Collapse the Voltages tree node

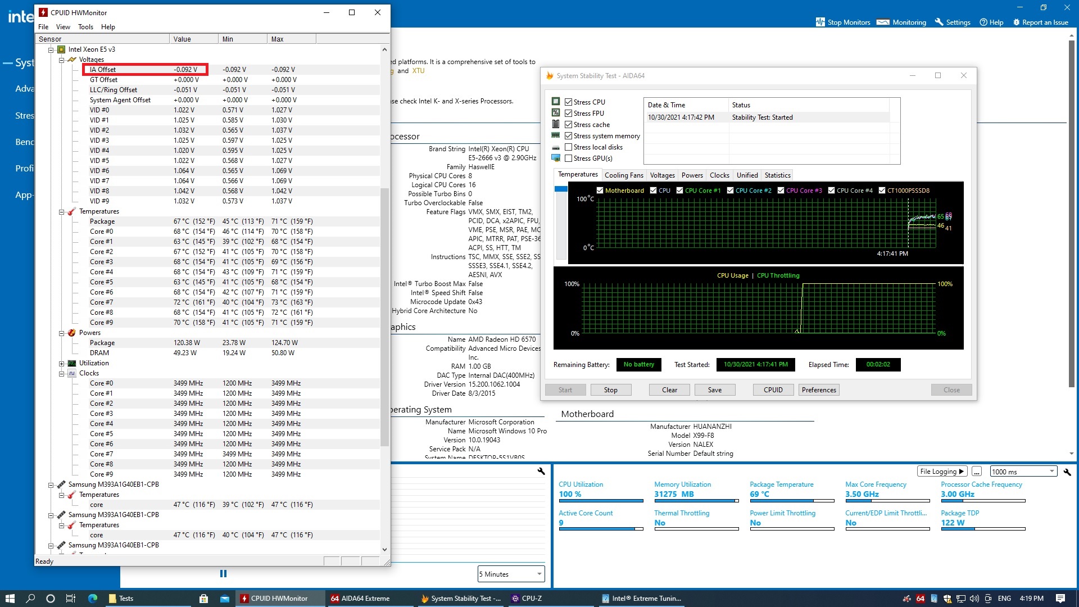(x=62, y=60)
